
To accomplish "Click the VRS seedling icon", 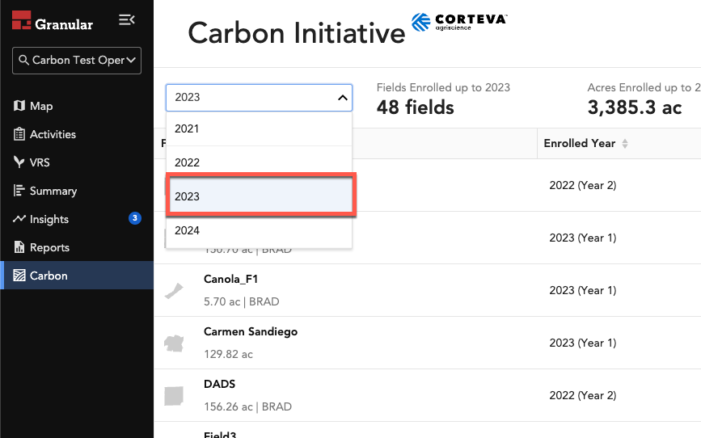I will point(19,162).
